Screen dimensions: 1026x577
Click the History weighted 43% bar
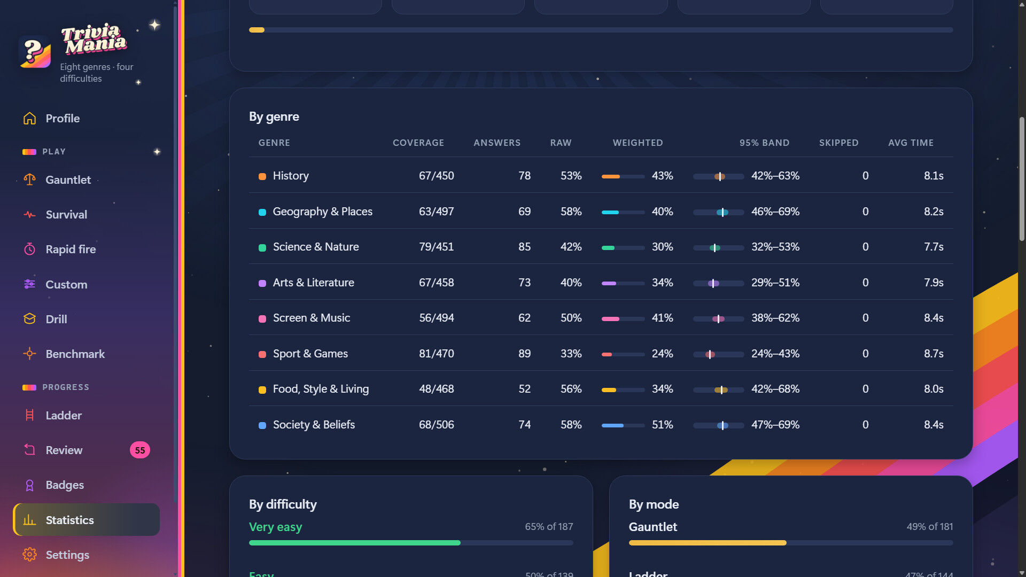tap(623, 176)
